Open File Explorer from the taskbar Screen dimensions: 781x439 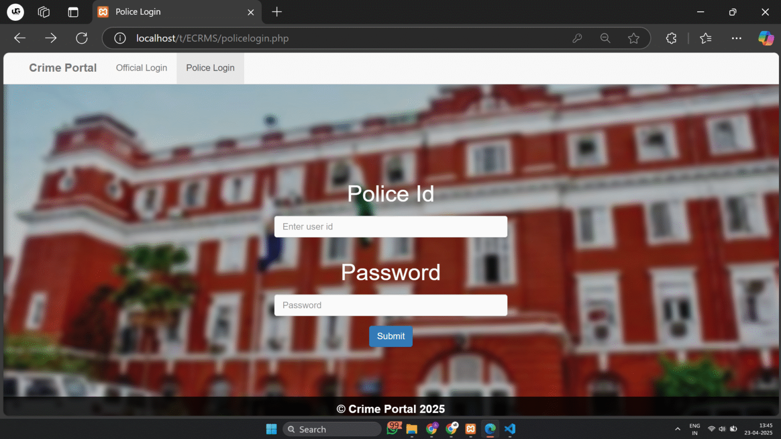tap(411, 429)
